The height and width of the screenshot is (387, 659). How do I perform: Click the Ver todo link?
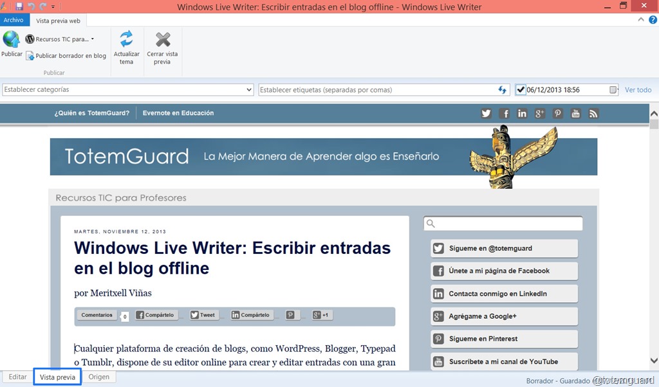tap(638, 90)
